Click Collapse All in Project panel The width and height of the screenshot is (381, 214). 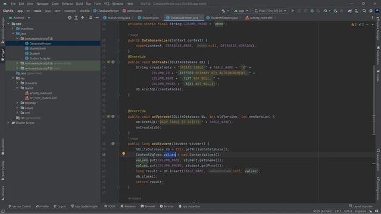click(83, 18)
